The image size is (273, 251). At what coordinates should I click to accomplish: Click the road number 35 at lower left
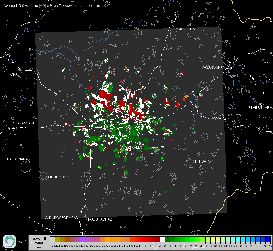(x=3, y=197)
